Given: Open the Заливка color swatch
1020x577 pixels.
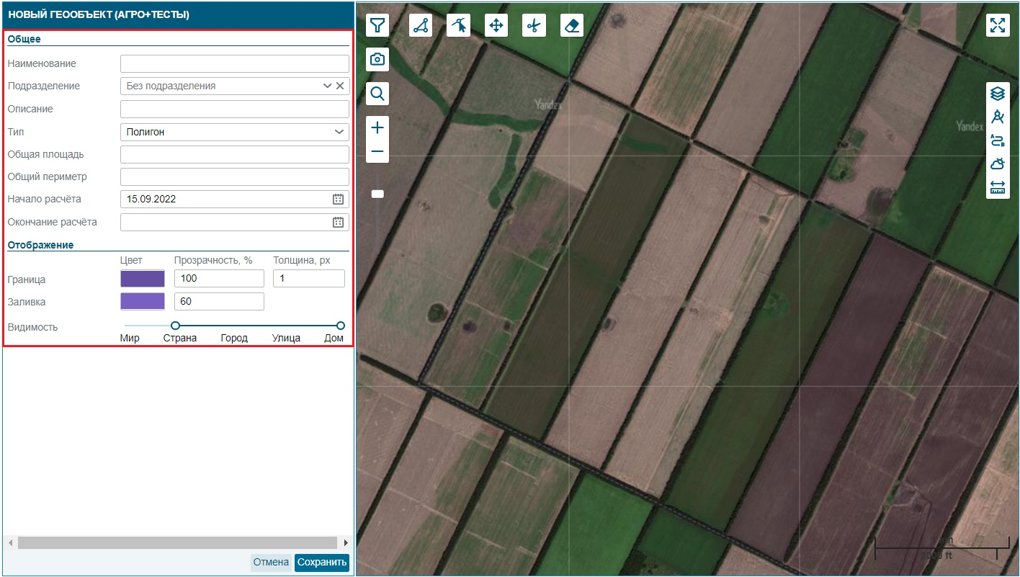Looking at the screenshot, I should pyautogui.click(x=143, y=301).
